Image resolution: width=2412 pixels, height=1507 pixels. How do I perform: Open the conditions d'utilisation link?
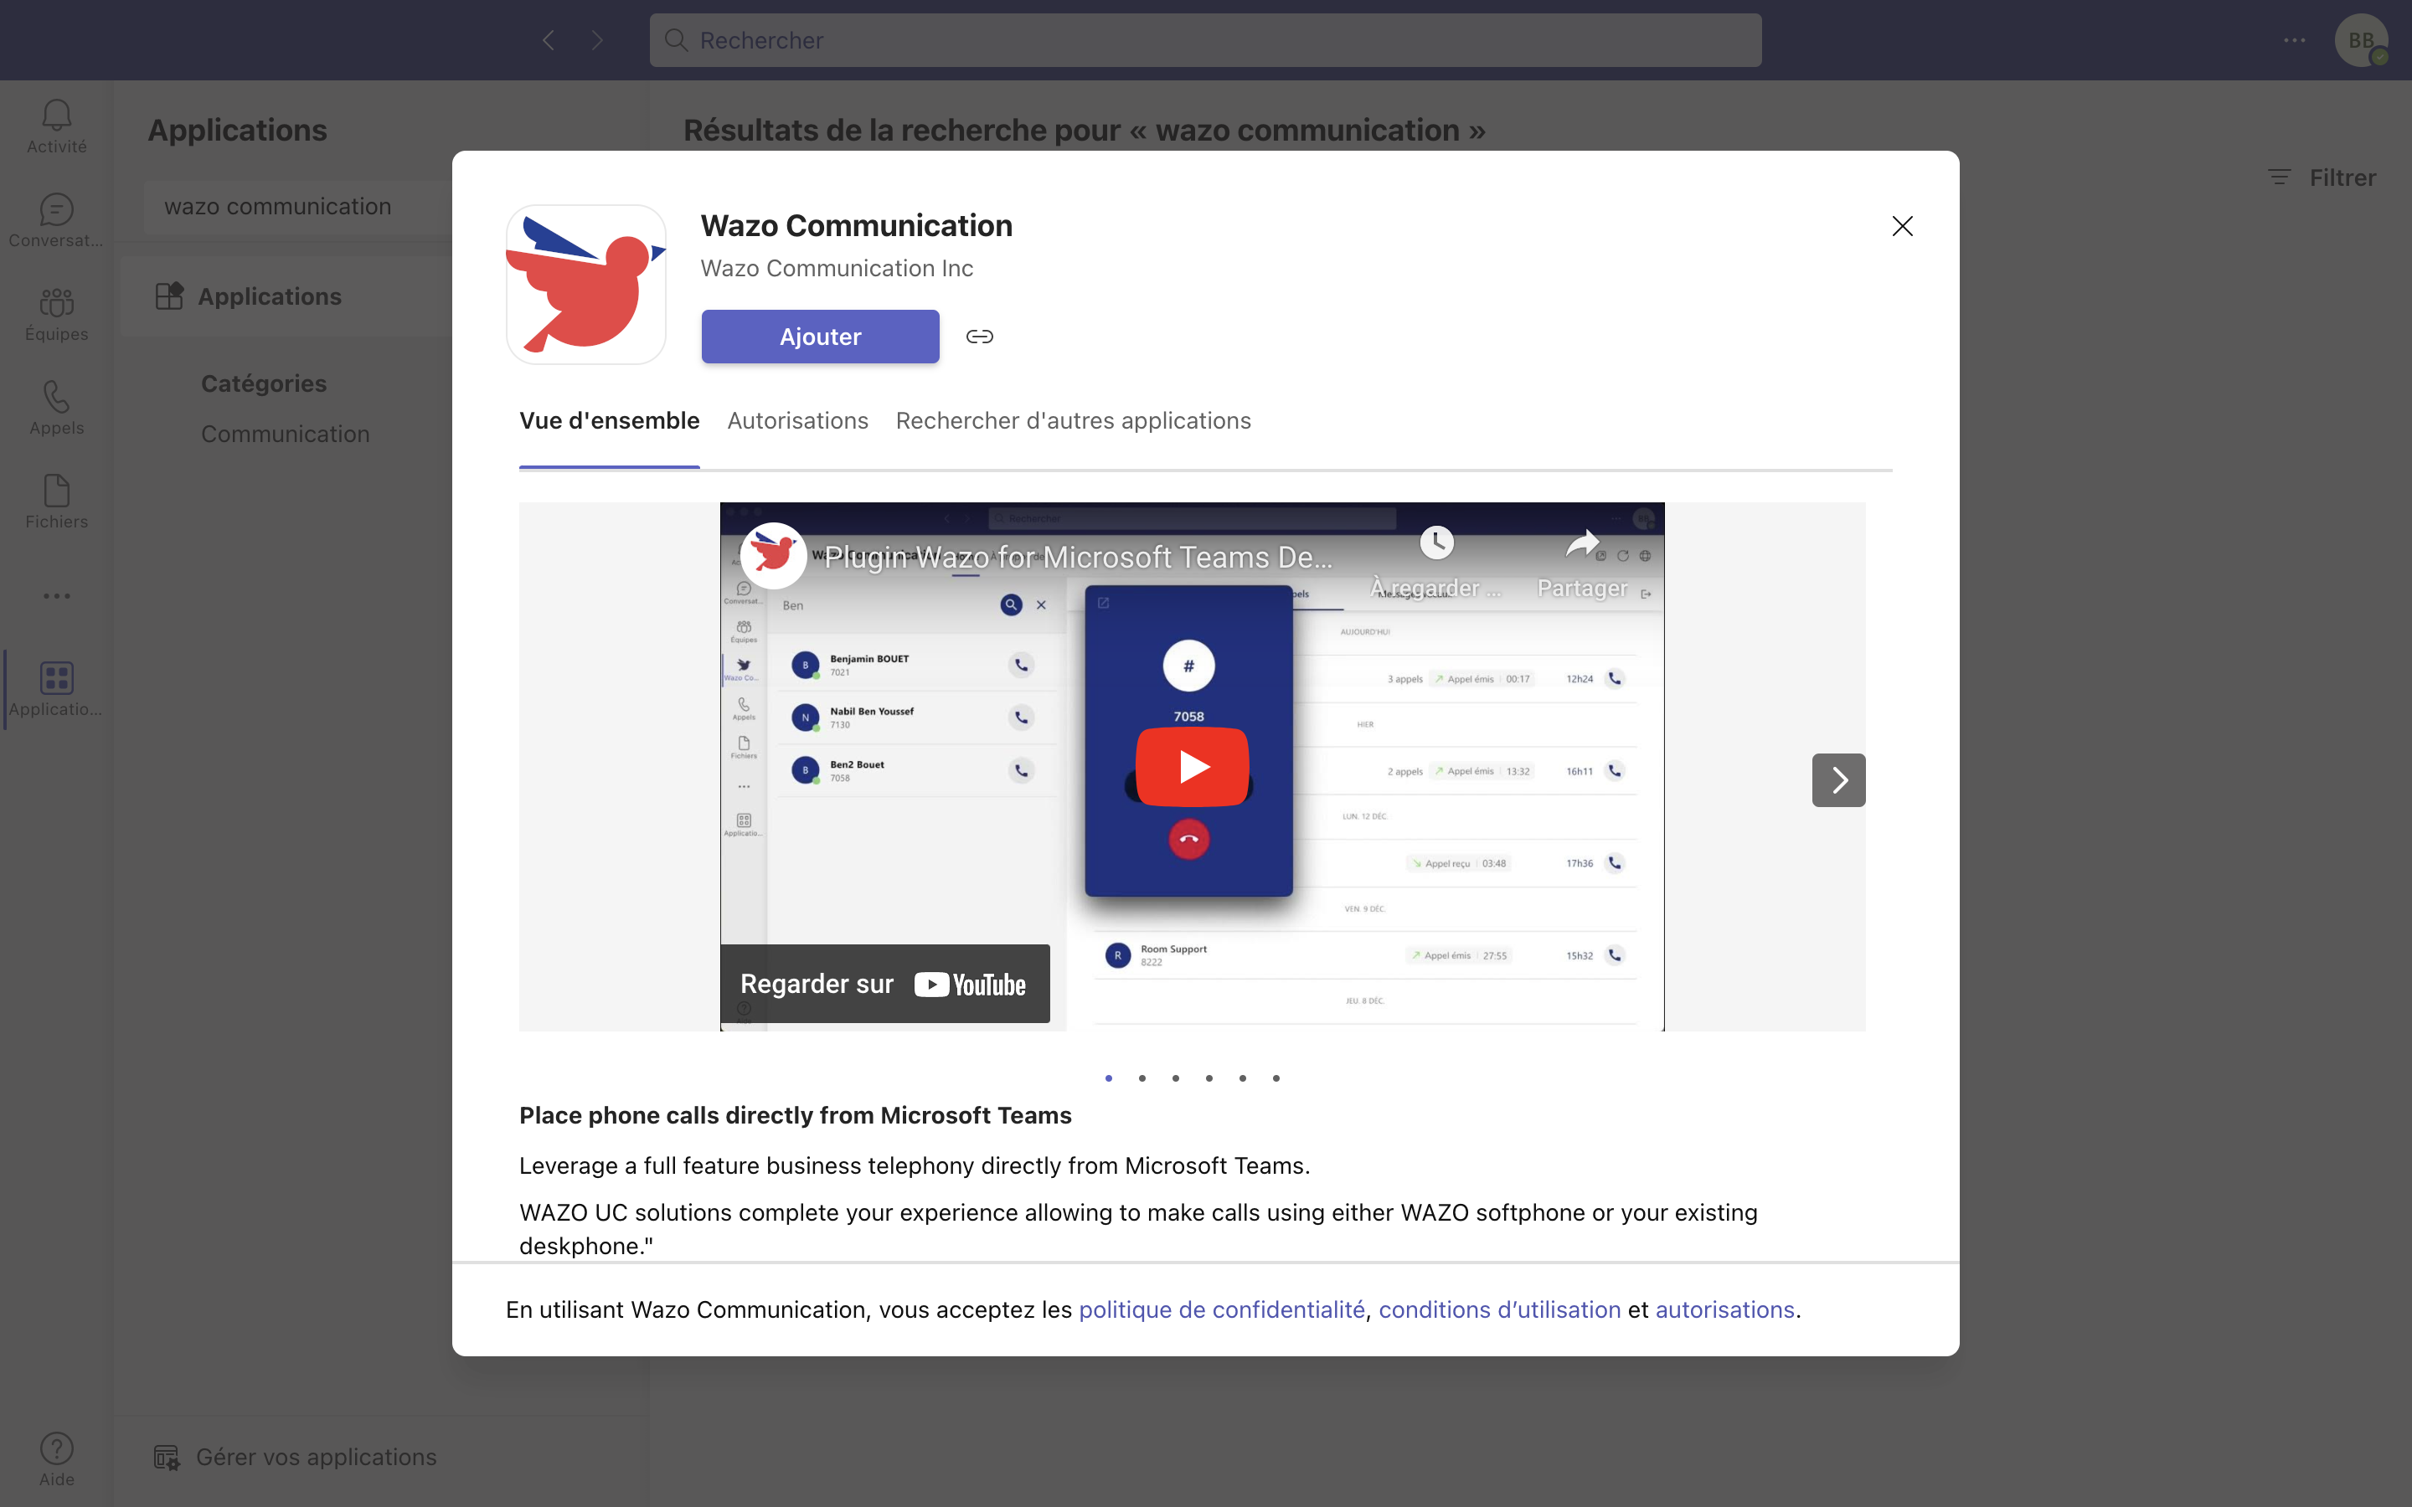(x=1499, y=1309)
